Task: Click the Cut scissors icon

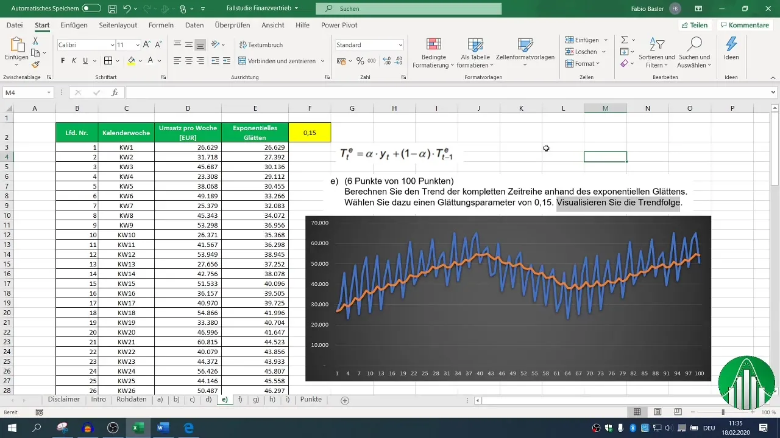Action: click(x=35, y=41)
